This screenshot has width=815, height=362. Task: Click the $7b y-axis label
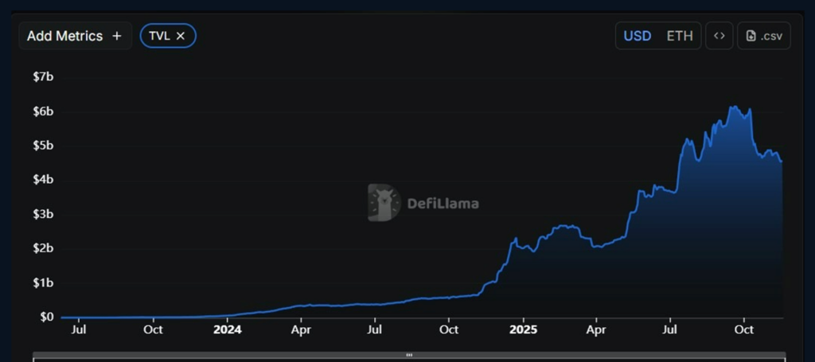pyautogui.click(x=43, y=77)
